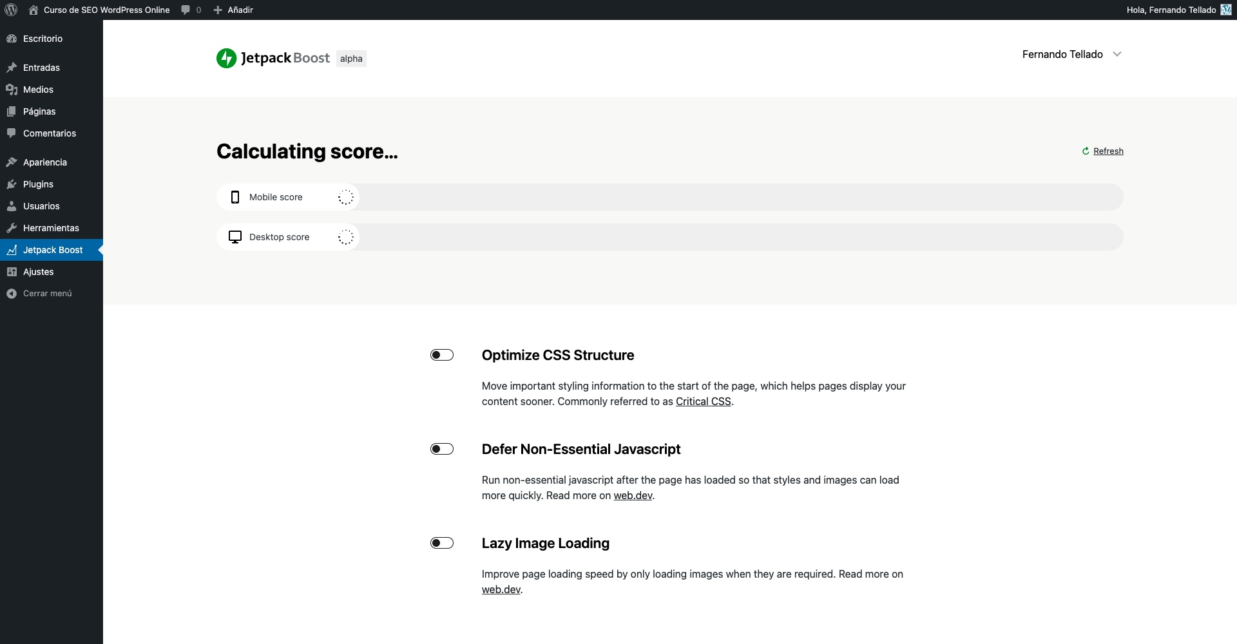Open Herramientas menu item

[x=52, y=228]
